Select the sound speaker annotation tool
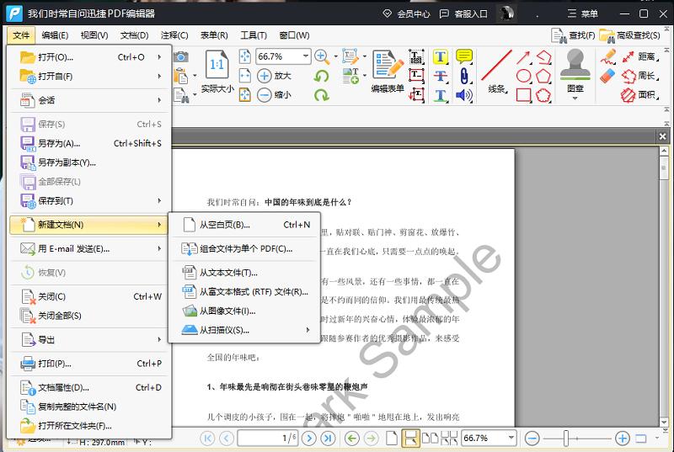 (464, 95)
